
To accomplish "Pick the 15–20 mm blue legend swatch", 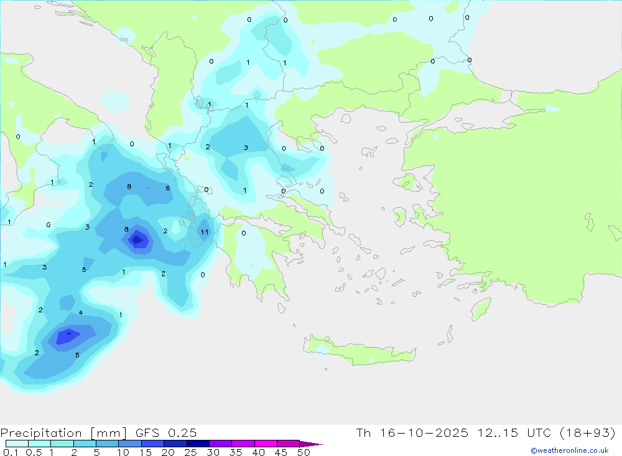I will click(x=152, y=444).
